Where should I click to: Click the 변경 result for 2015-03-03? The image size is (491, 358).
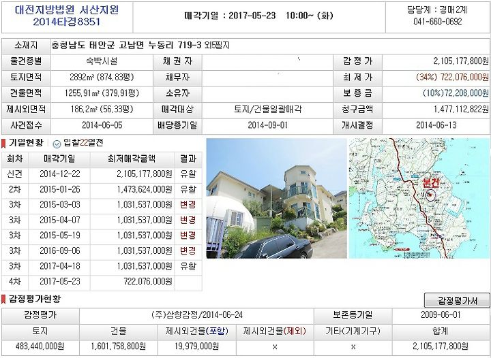tap(188, 205)
